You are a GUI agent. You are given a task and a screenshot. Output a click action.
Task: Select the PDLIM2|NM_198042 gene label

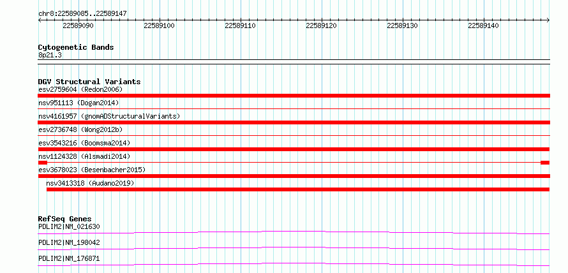[x=69, y=242]
